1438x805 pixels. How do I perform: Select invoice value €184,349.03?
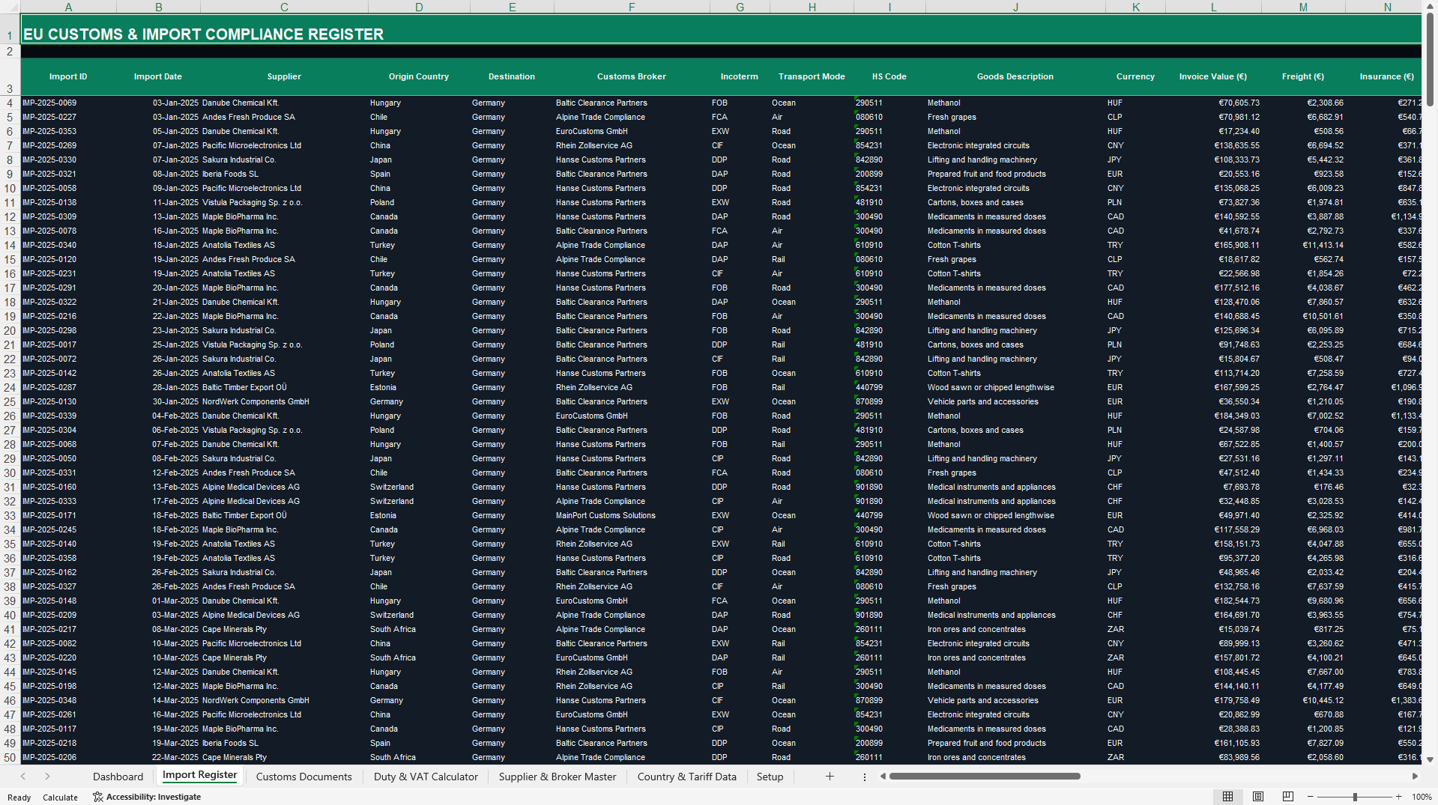point(1213,416)
